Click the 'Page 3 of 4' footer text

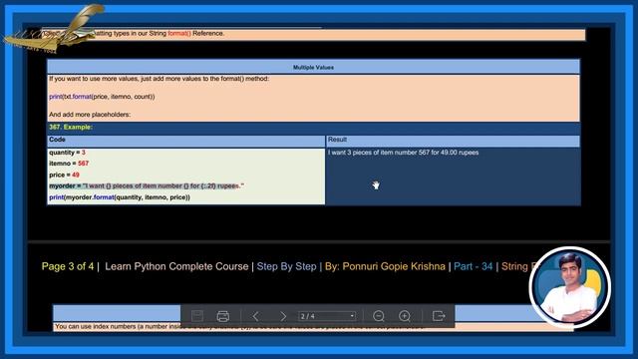click(x=68, y=266)
